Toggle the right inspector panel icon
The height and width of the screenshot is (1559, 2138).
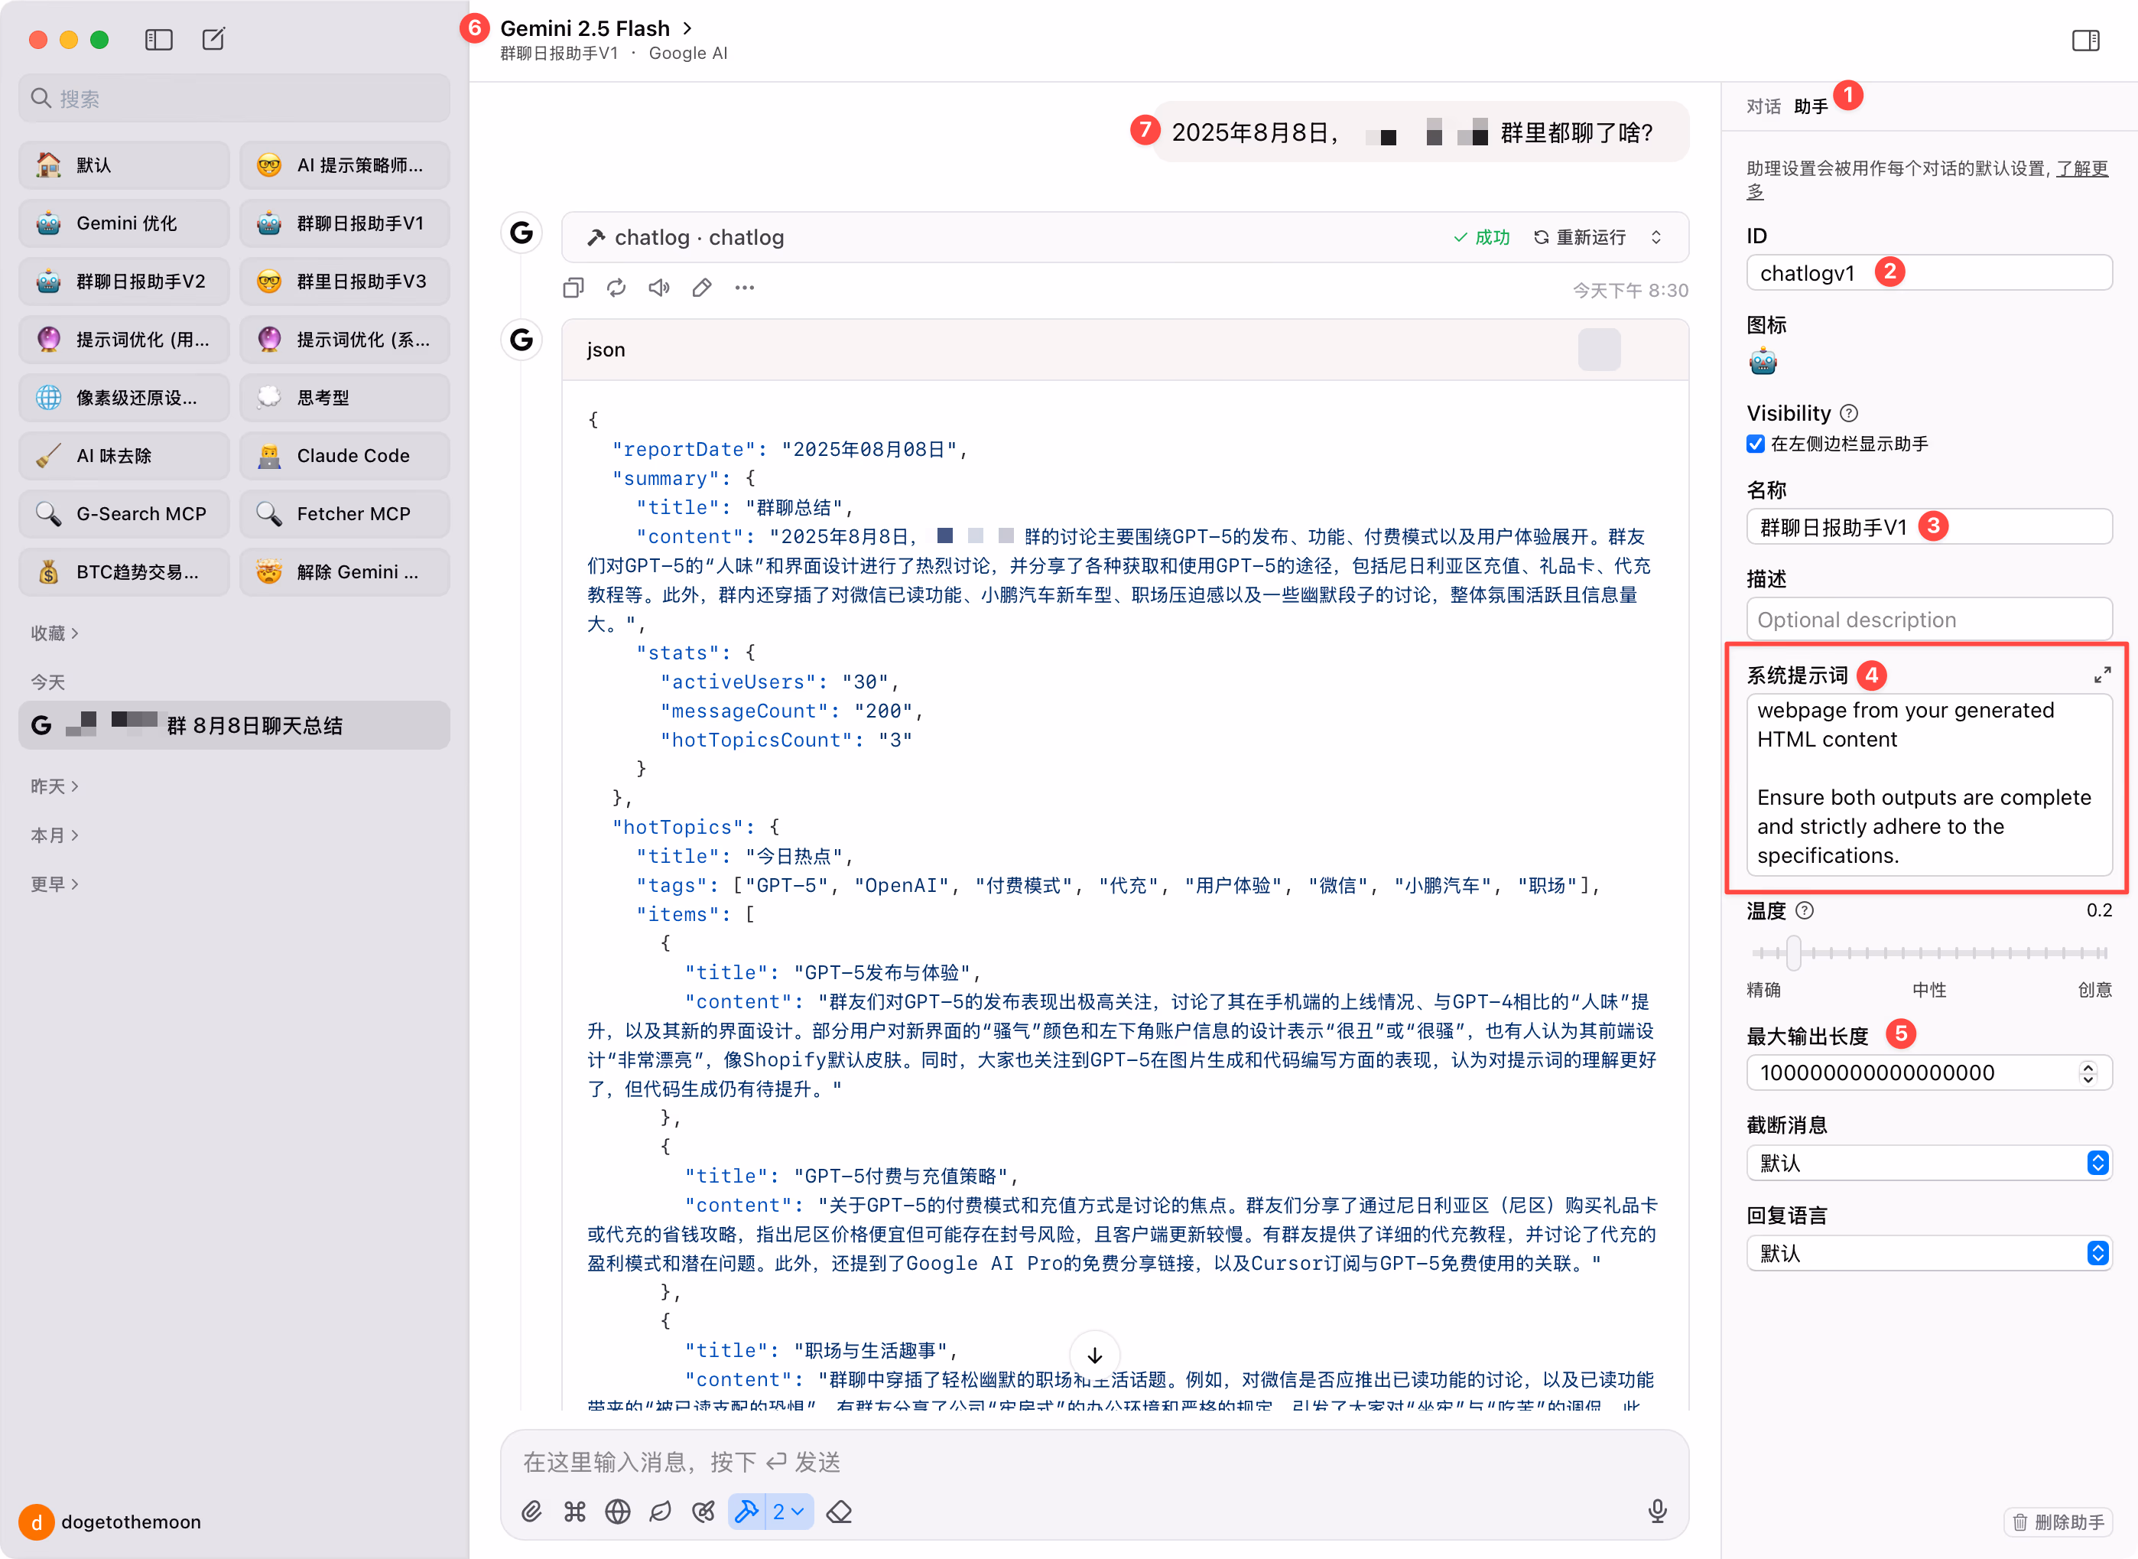[x=2085, y=41]
